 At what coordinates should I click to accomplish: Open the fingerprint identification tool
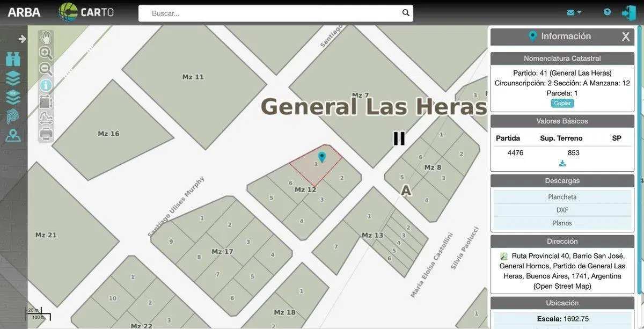13,116
